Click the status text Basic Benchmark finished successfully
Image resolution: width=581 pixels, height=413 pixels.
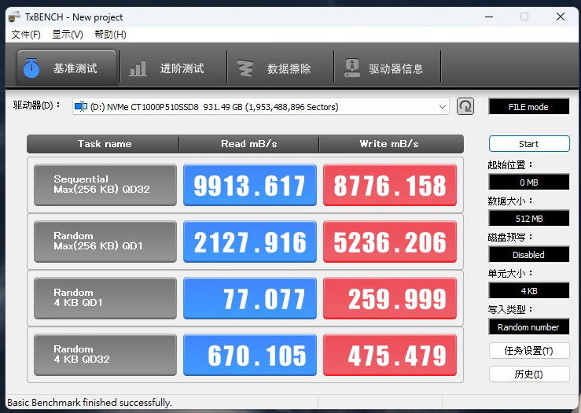pos(90,403)
